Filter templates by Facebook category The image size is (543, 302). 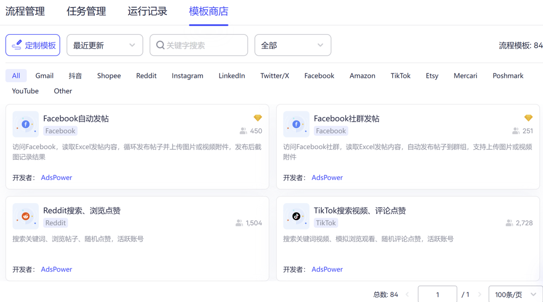[x=319, y=76]
